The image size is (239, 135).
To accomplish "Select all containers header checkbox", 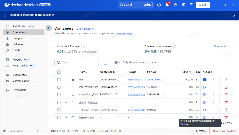I will click(x=59, y=72).
